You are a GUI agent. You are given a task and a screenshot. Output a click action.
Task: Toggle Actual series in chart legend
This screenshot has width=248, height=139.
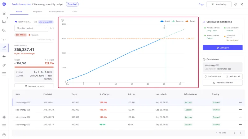[165, 21]
